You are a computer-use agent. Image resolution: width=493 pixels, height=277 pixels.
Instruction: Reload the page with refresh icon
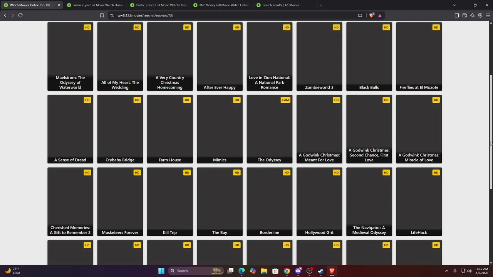20,15
